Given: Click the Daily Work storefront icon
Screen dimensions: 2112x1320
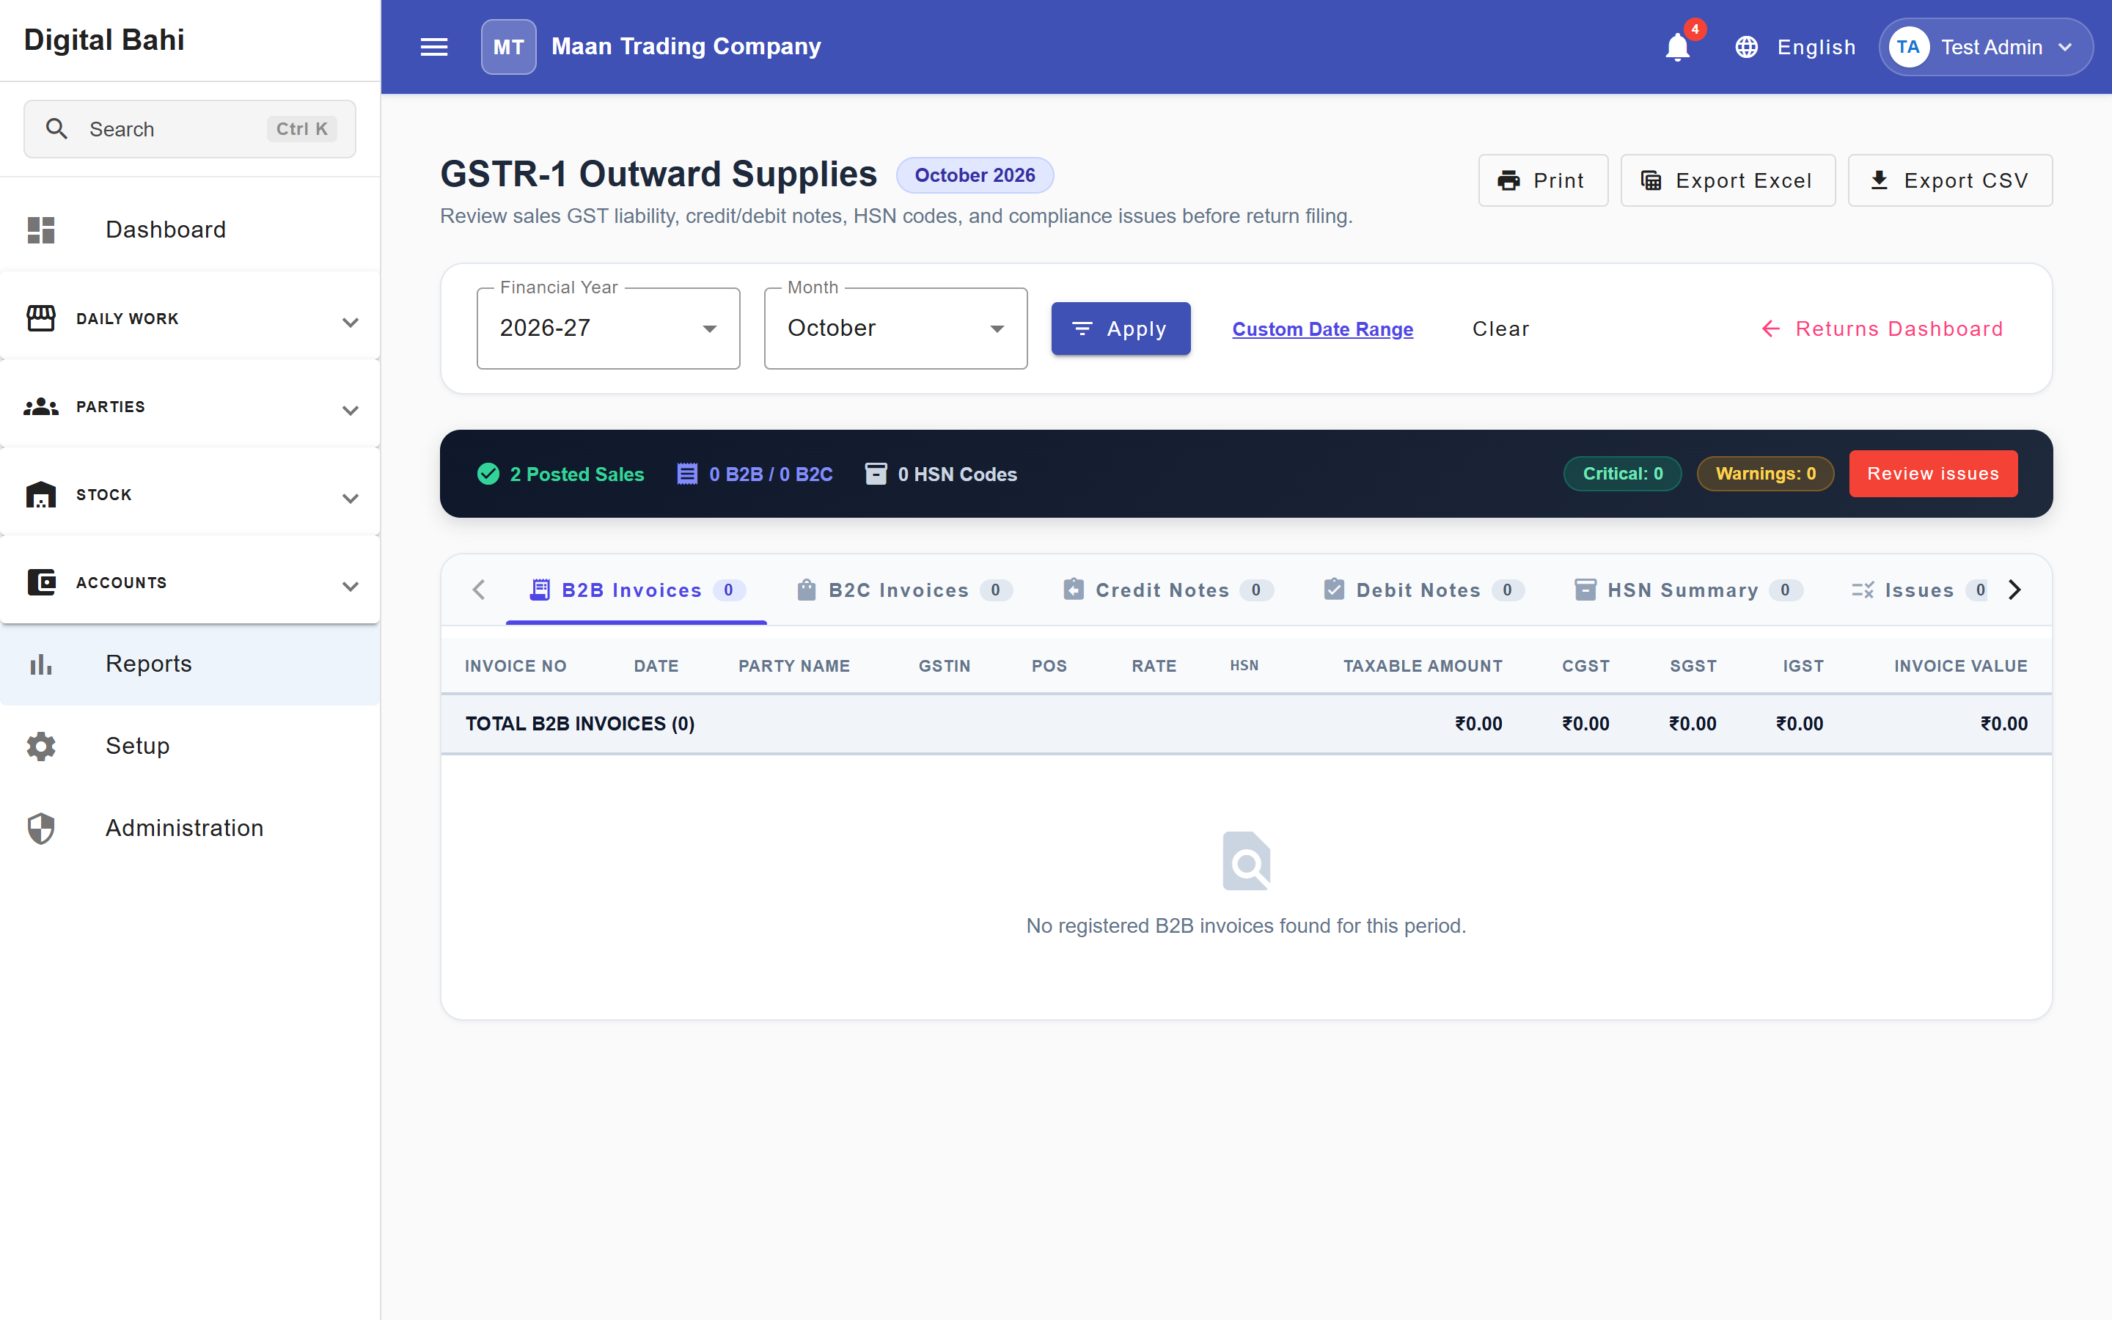Looking at the screenshot, I should point(41,319).
